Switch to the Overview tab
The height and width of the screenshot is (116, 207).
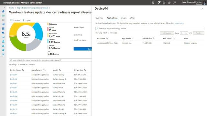[x=99, y=18]
